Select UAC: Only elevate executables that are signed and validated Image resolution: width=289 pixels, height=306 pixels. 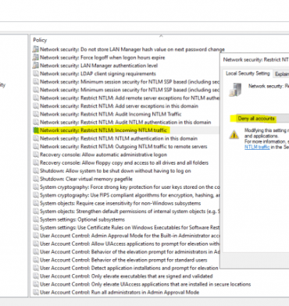[x=127, y=276]
